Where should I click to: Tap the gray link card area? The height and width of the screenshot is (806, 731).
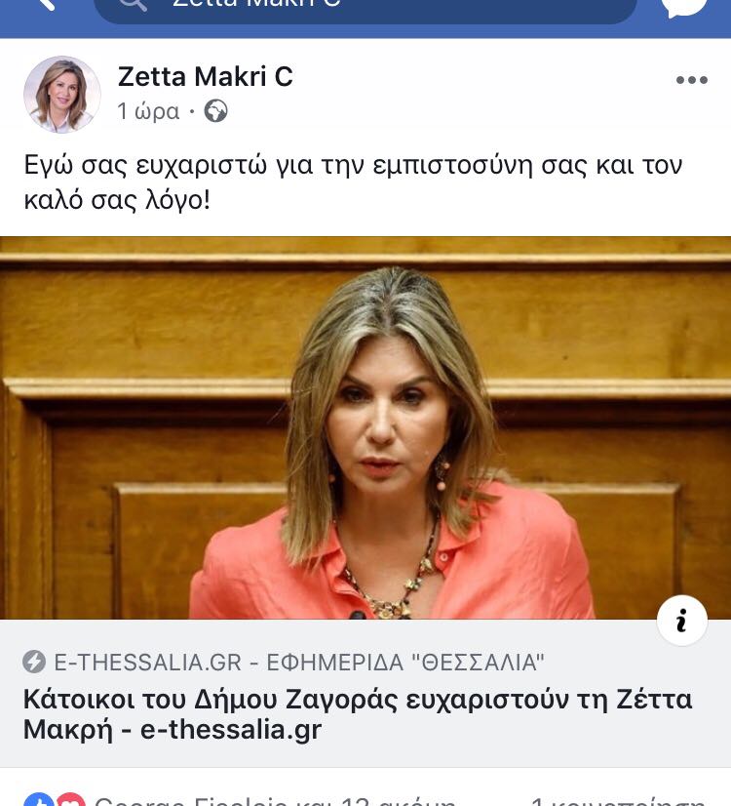pos(365,694)
